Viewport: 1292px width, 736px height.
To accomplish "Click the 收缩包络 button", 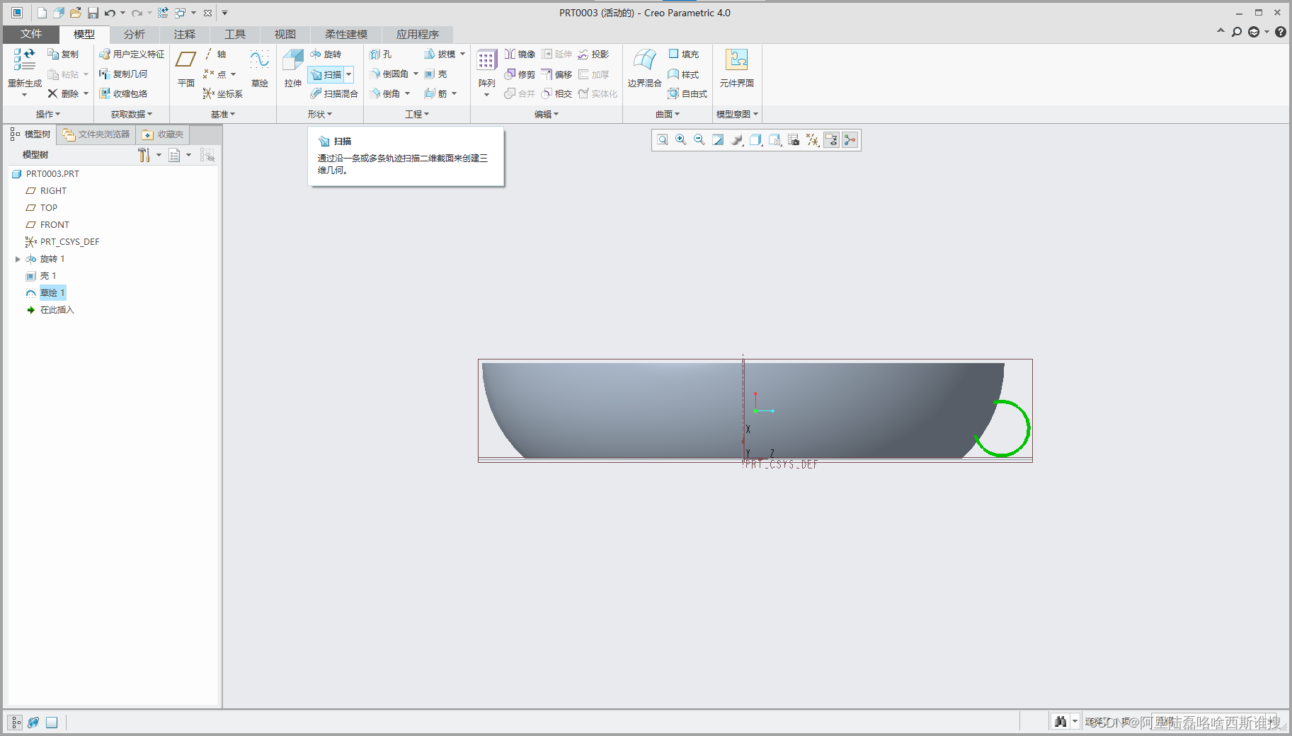I will pos(123,93).
